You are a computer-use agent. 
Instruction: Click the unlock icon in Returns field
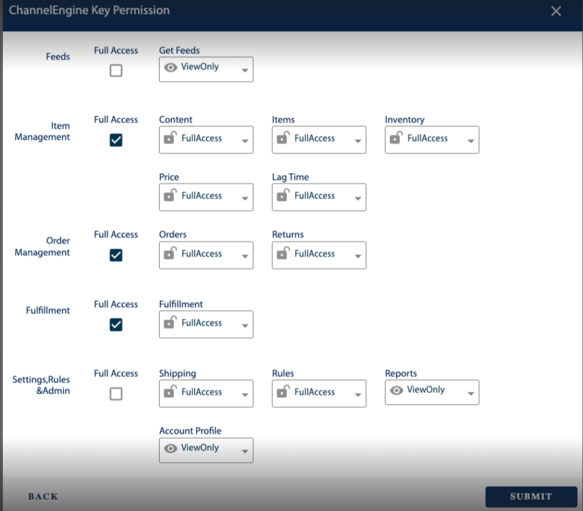click(x=283, y=254)
